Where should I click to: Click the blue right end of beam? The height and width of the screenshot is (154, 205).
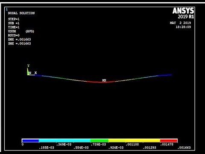click(165, 75)
